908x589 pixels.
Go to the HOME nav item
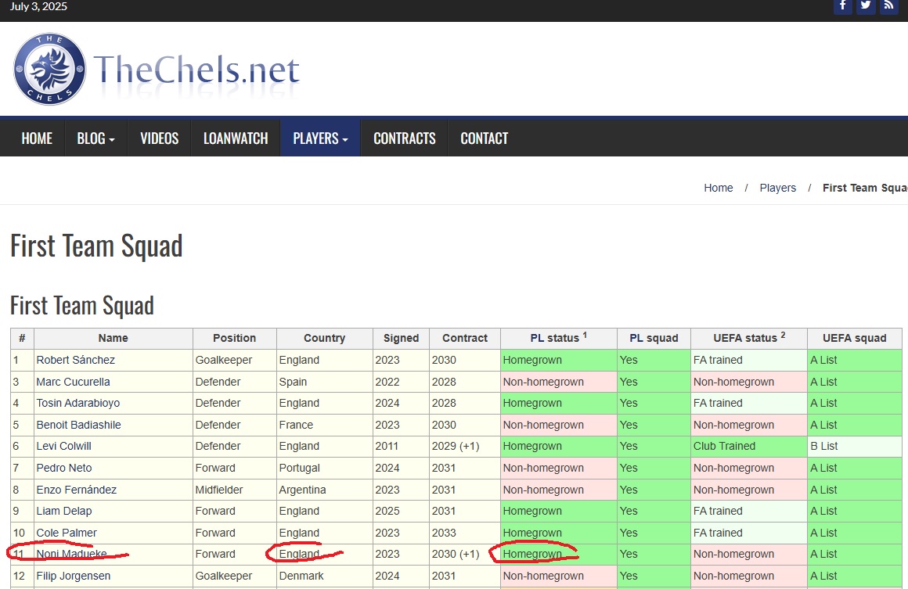coord(37,138)
